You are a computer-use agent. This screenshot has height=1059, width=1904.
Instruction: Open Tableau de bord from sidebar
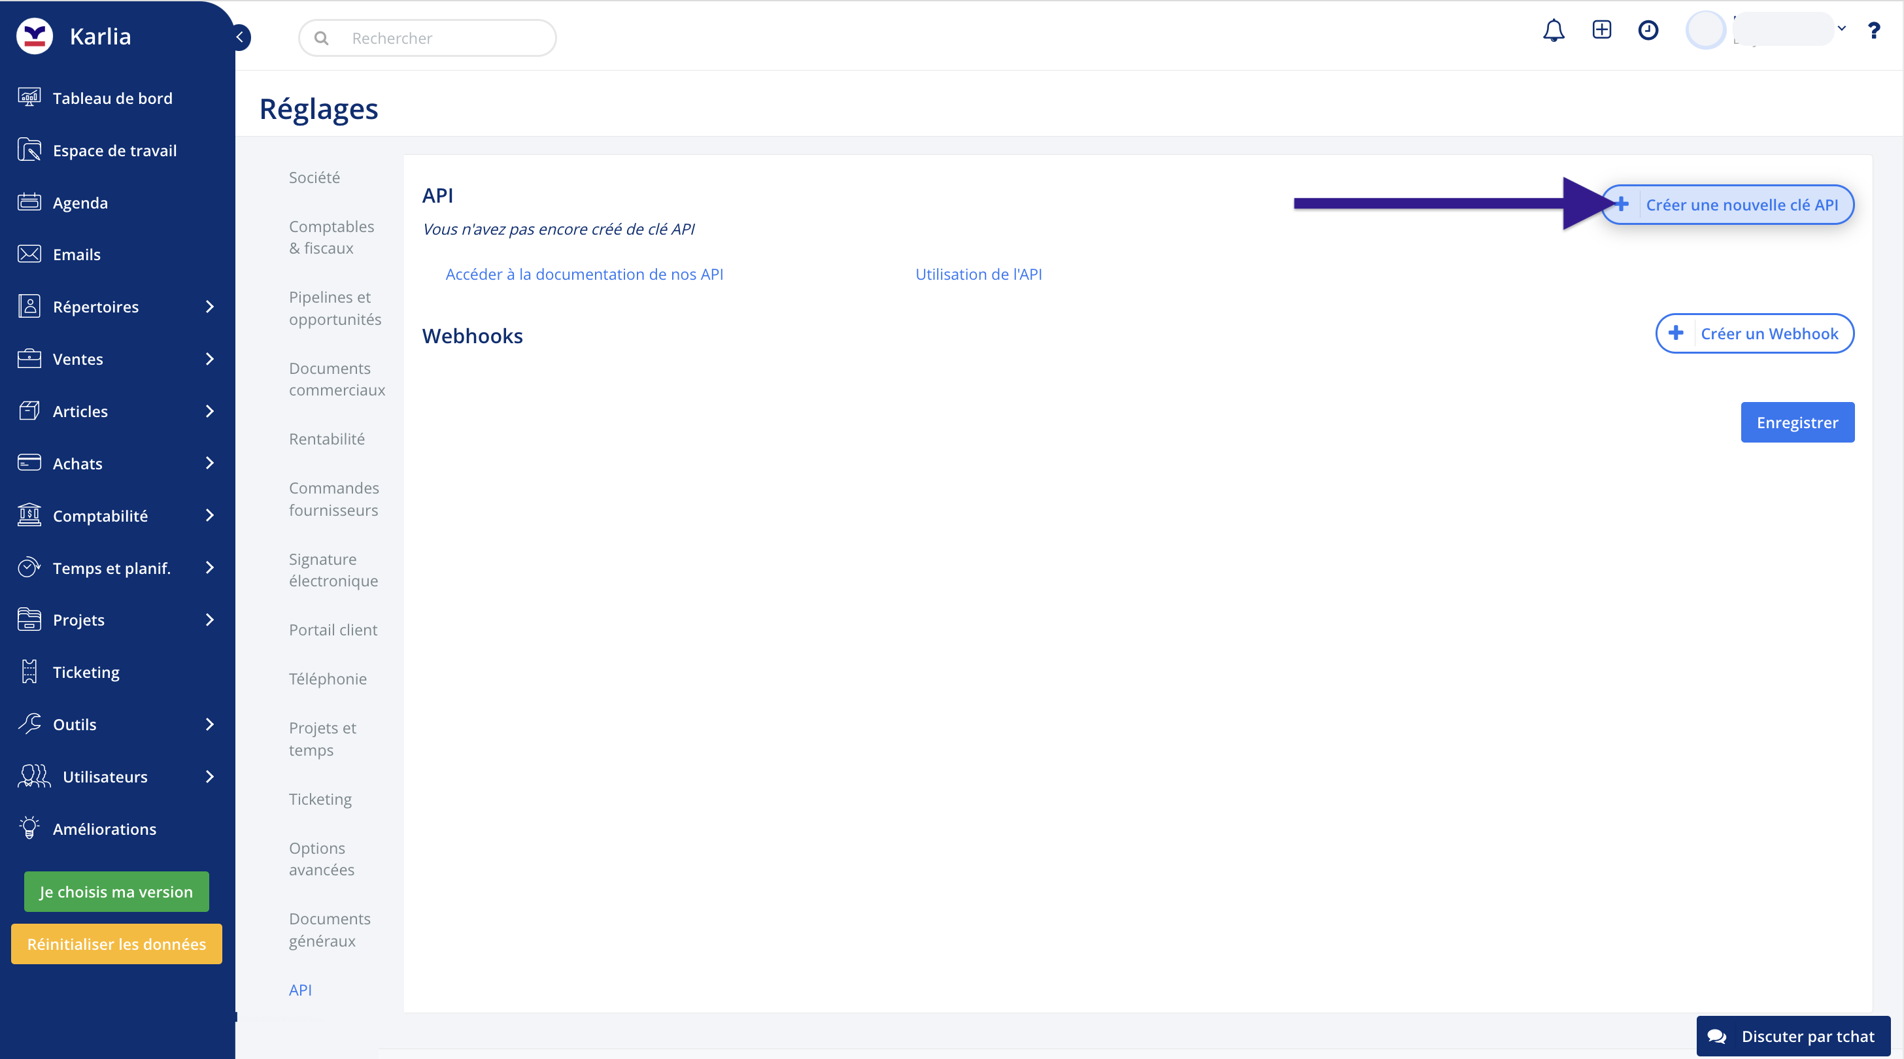112,98
